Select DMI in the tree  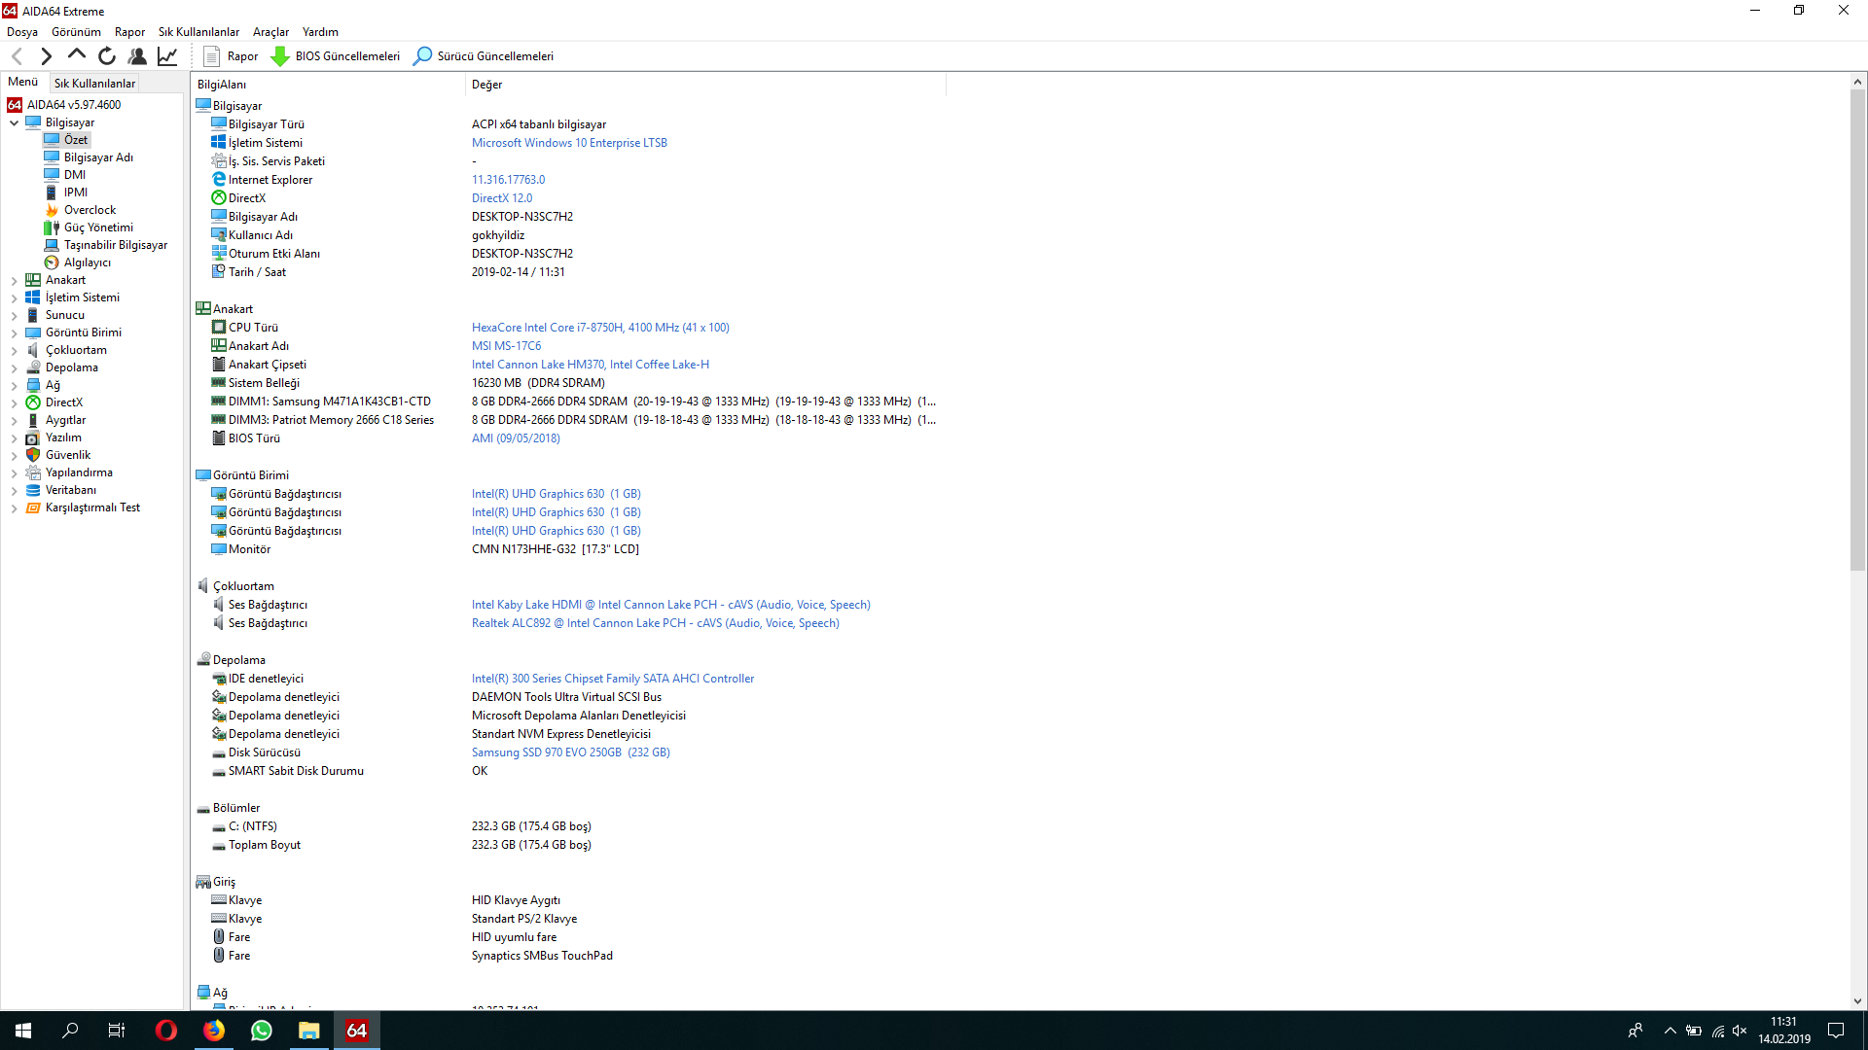click(x=75, y=175)
